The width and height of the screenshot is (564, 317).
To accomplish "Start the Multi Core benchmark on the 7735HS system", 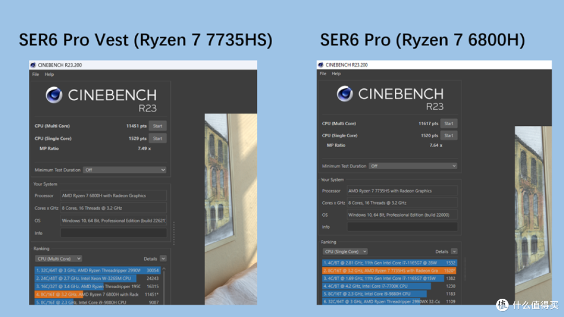I will (449, 123).
